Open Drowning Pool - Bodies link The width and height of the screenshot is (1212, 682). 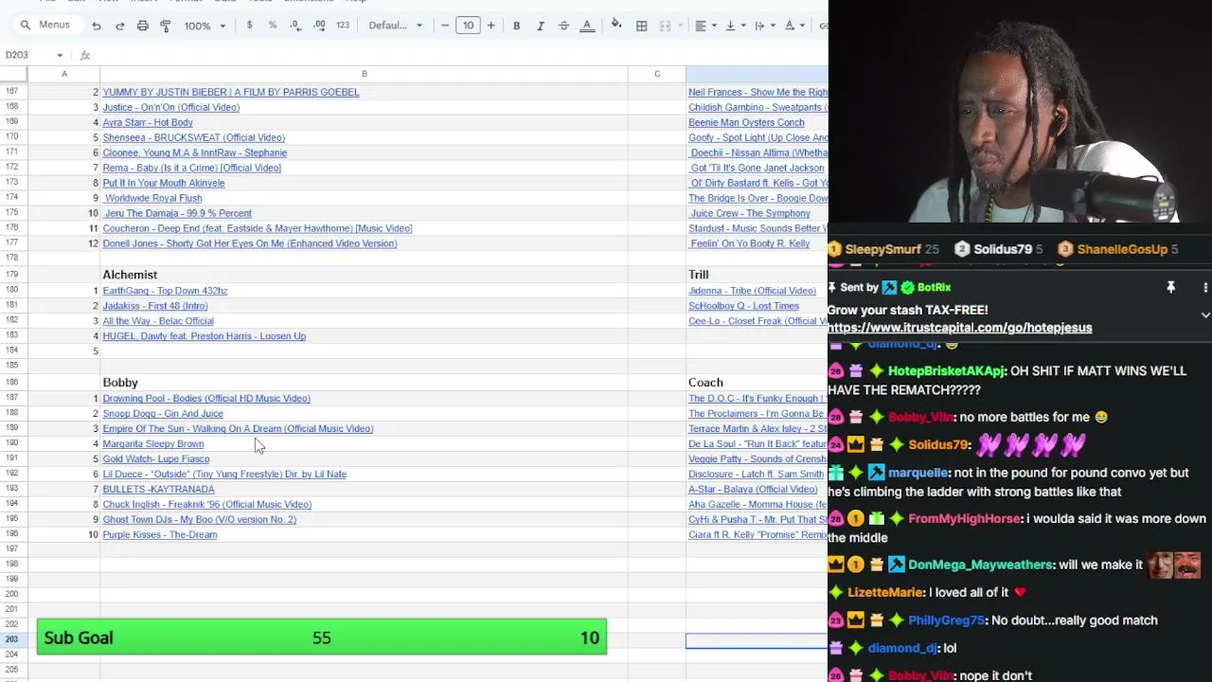[206, 399]
